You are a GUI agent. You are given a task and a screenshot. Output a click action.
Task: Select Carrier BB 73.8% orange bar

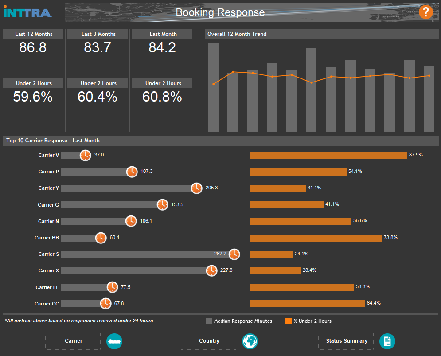[316, 238]
